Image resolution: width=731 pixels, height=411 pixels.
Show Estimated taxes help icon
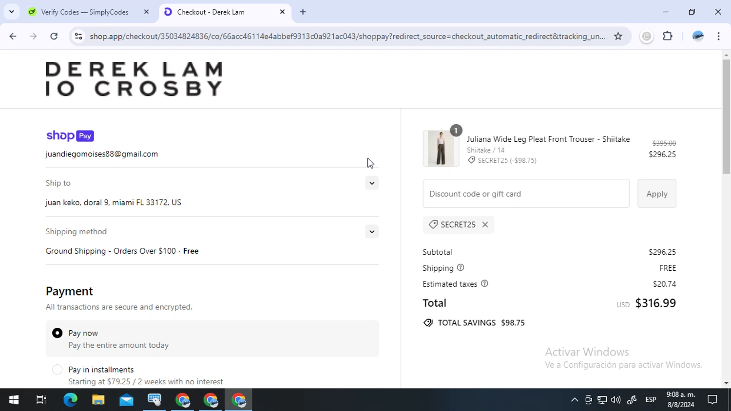pyautogui.click(x=484, y=283)
